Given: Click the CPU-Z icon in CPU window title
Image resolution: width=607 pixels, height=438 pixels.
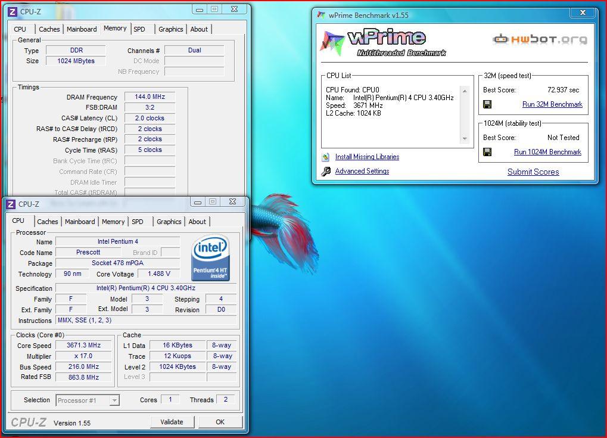Looking at the screenshot, I should (11, 204).
